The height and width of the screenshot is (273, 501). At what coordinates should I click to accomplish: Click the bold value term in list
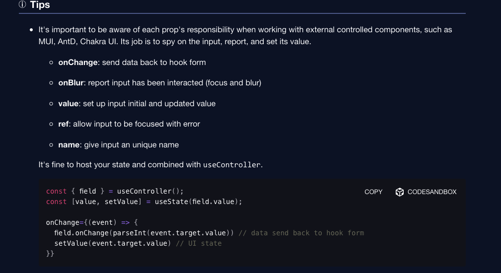click(x=69, y=103)
